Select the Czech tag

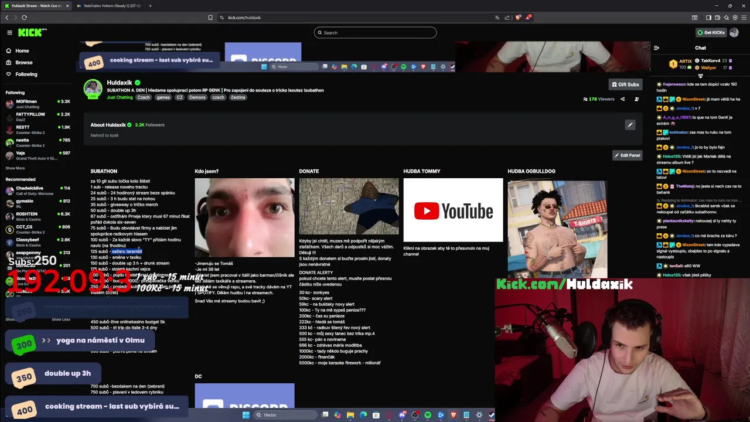click(144, 97)
